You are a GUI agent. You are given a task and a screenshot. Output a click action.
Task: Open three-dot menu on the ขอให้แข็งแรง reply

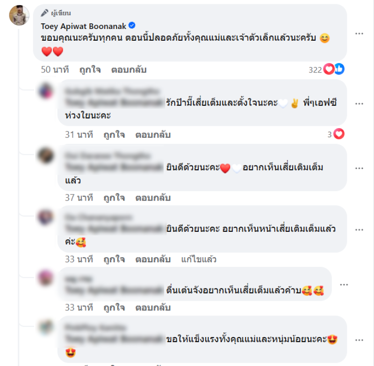click(359, 340)
